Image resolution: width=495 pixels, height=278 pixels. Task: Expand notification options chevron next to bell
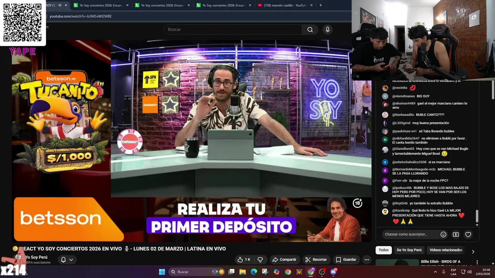(71, 259)
